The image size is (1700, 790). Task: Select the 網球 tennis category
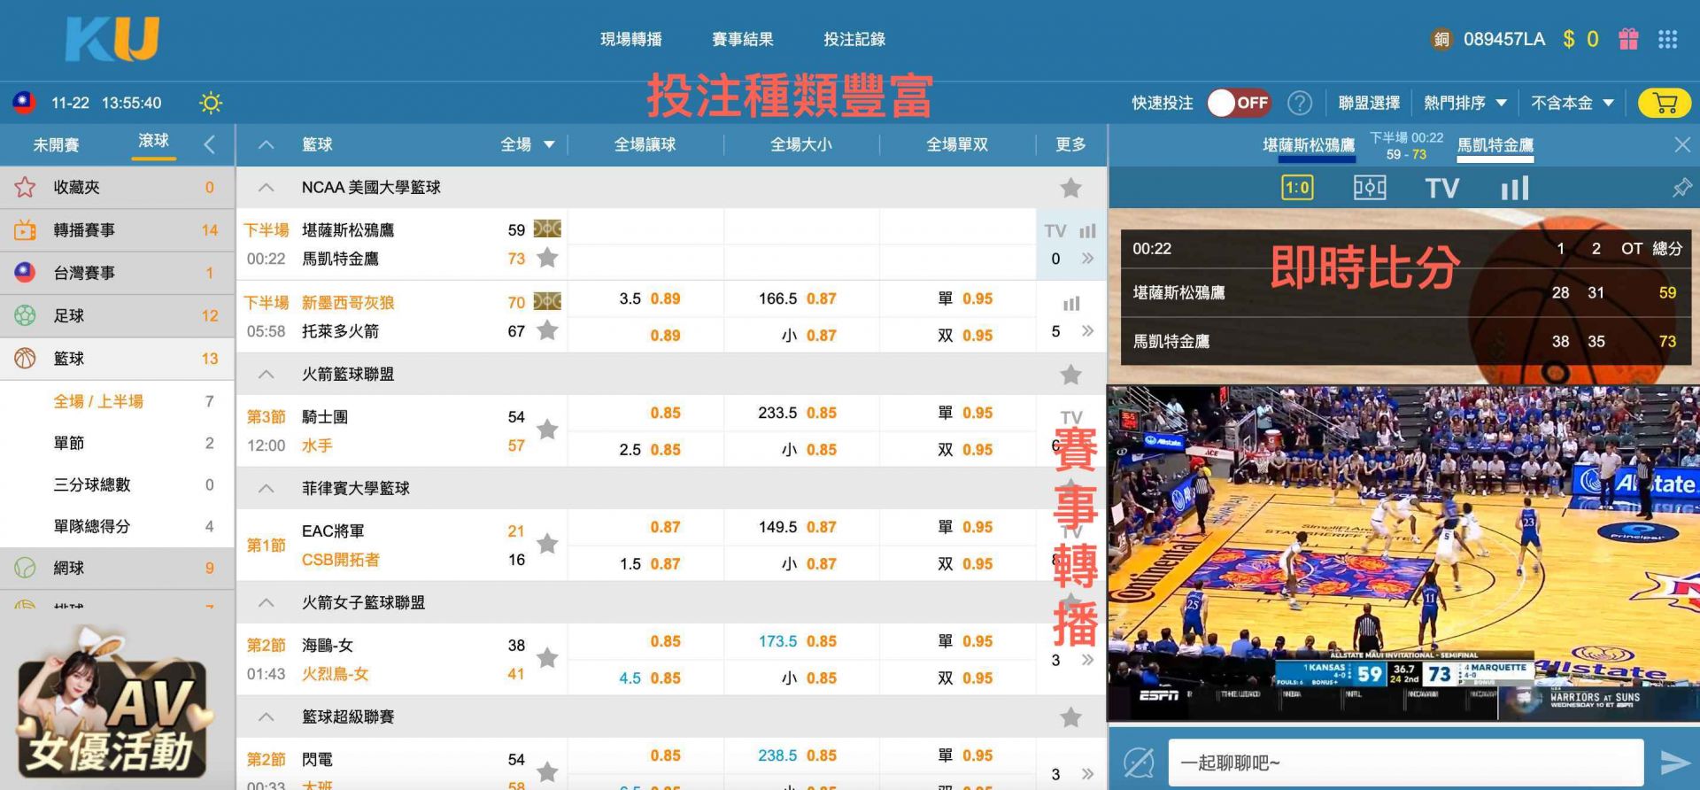tap(117, 568)
